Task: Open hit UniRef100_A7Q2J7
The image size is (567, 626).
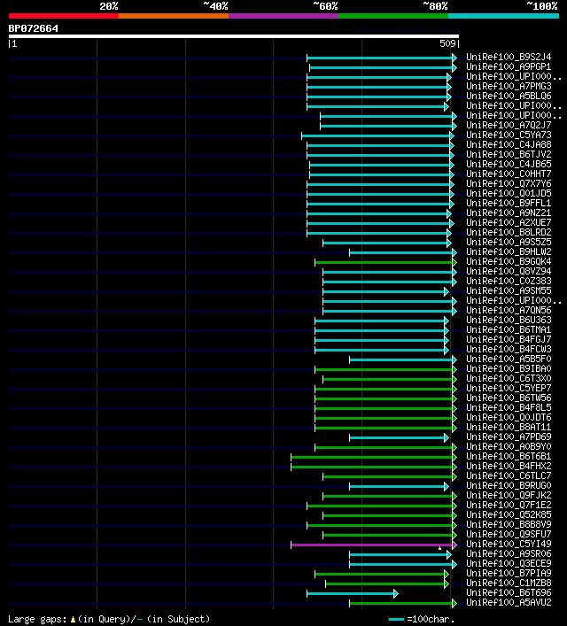Action: pos(509,125)
